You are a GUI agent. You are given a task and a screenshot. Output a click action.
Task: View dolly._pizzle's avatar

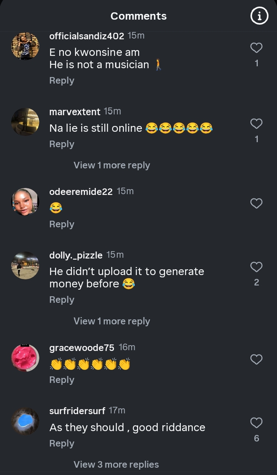pos(25,265)
